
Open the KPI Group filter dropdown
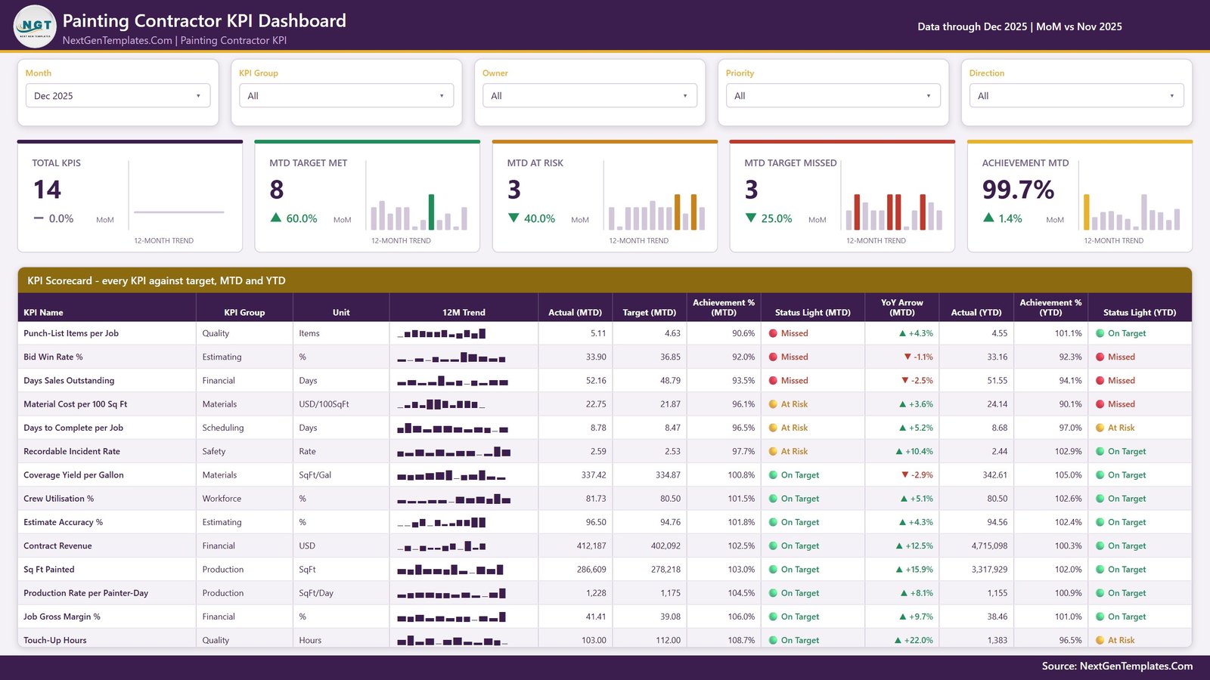[x=346, y=96]
